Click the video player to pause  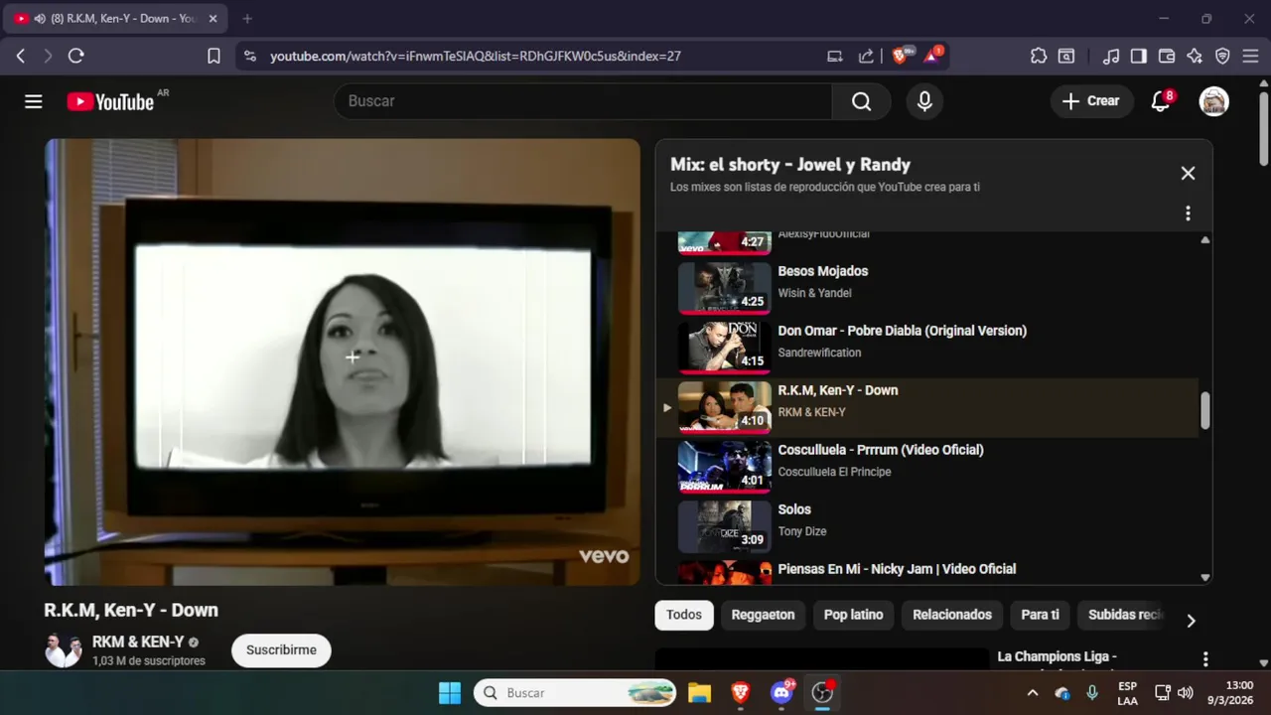[x=343, y=361]
